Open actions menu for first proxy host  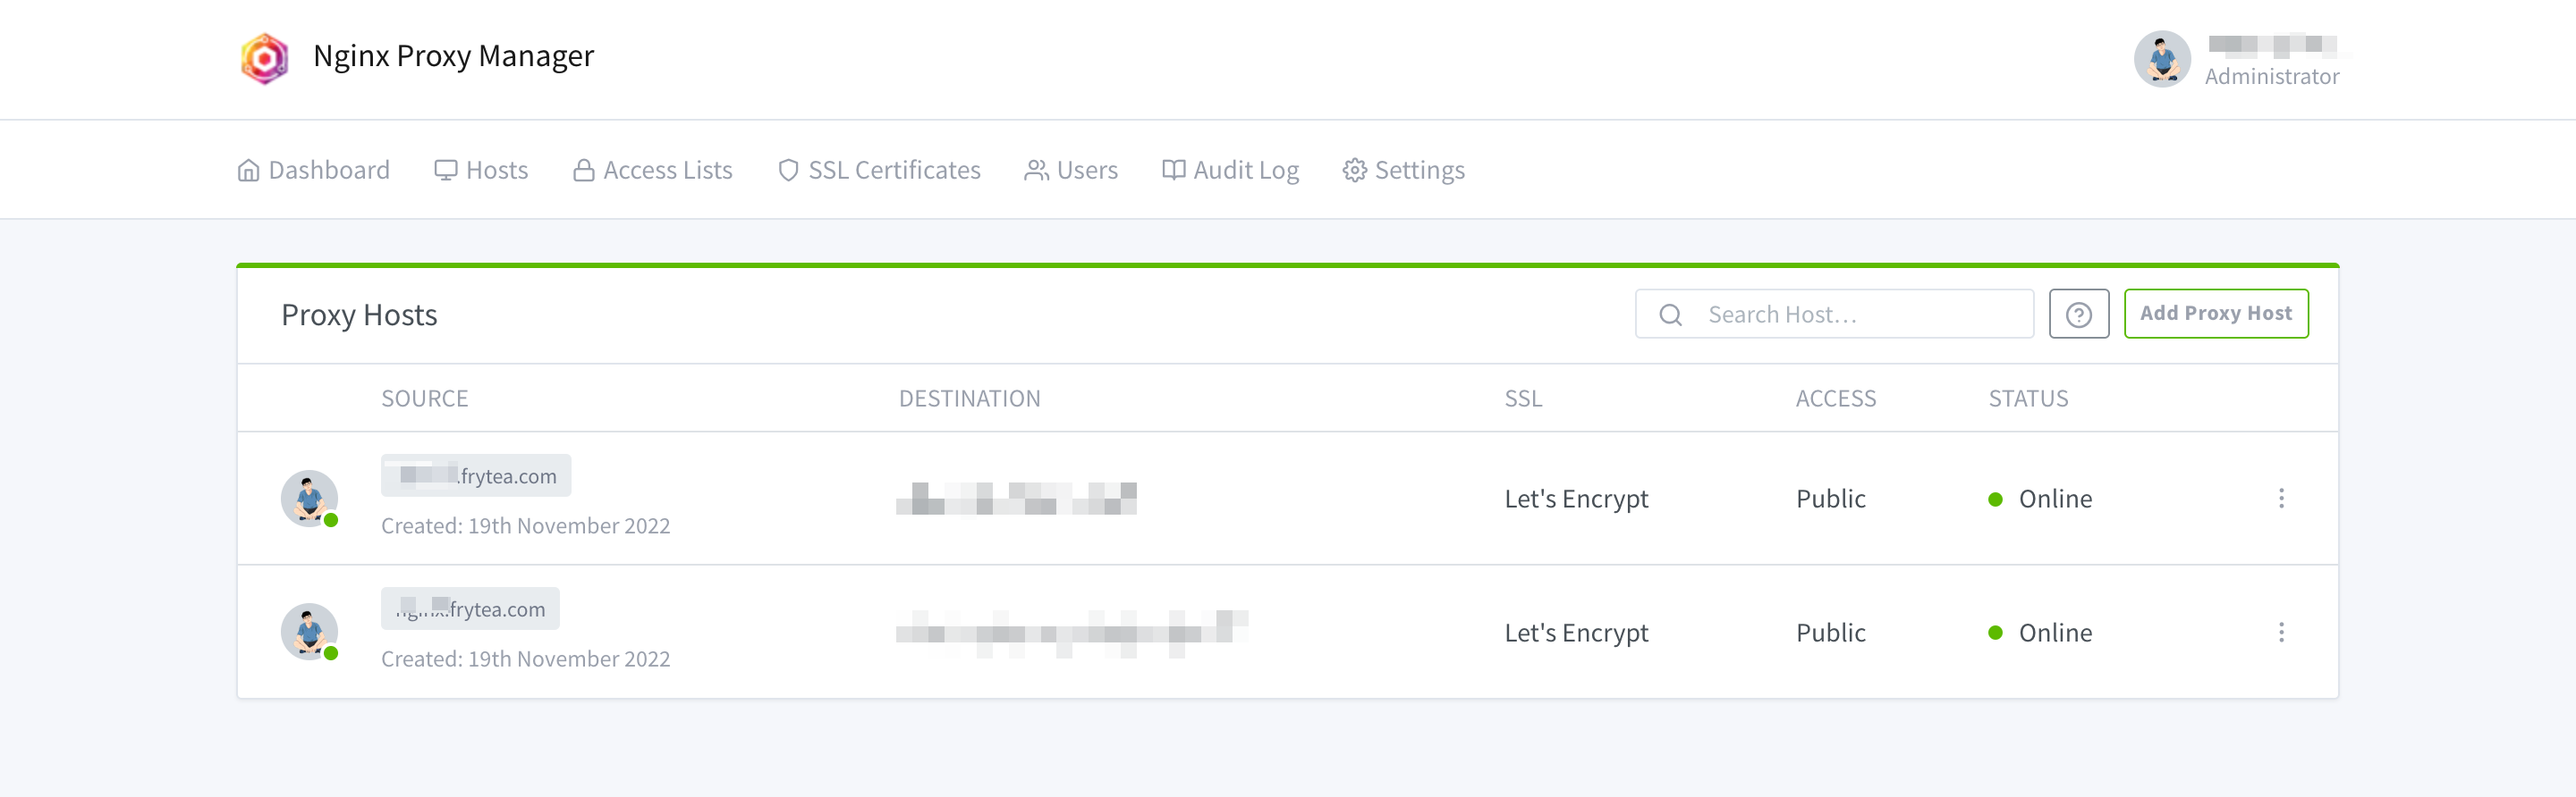tap(2281, 499)
